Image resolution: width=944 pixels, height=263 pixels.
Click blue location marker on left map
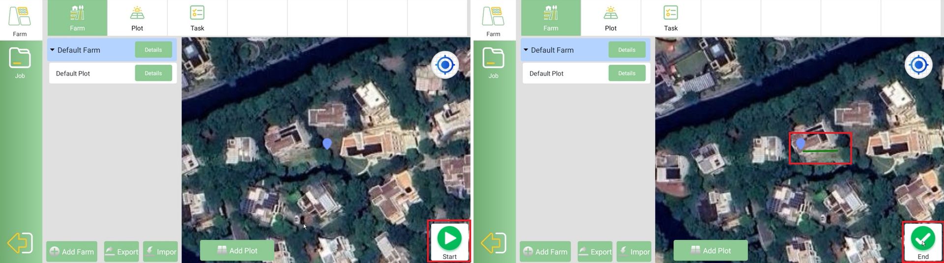[x=327, y=143]
